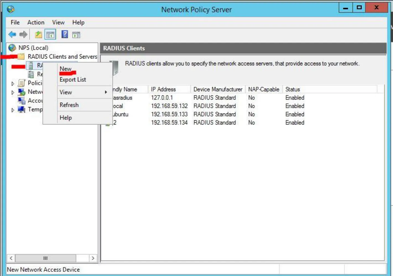
Task: Expand the Network Access Protection node
Action: point(13,92)
